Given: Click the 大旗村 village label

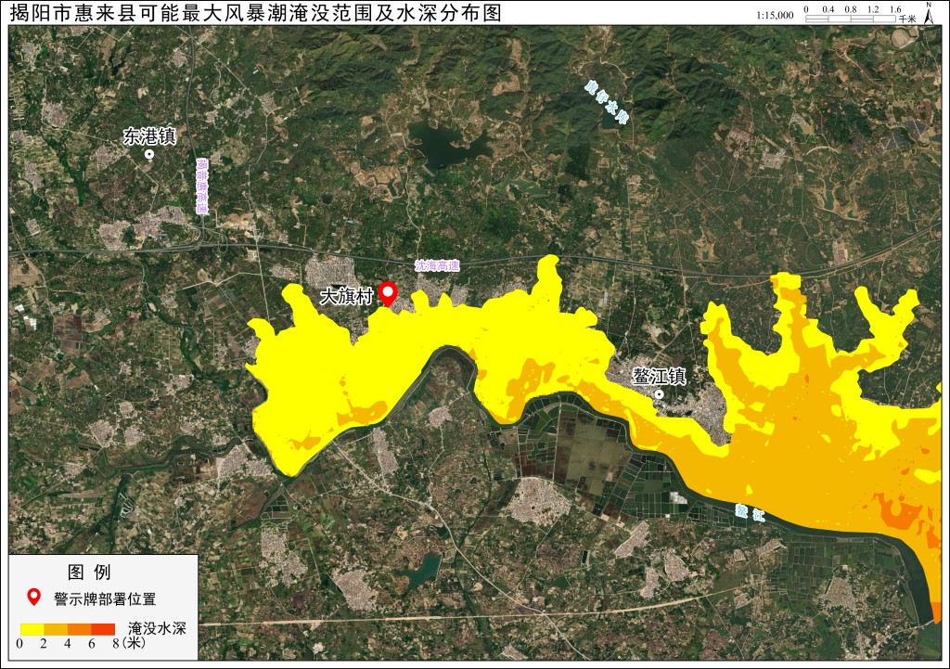Looking at the screenshot, I should [x=347, y=296].
